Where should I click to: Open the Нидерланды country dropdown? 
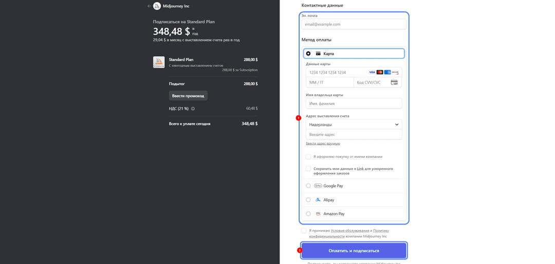[354, 124]
